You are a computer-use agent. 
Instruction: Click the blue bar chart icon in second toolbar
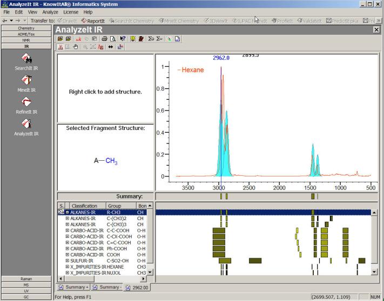tap(120, 47)
